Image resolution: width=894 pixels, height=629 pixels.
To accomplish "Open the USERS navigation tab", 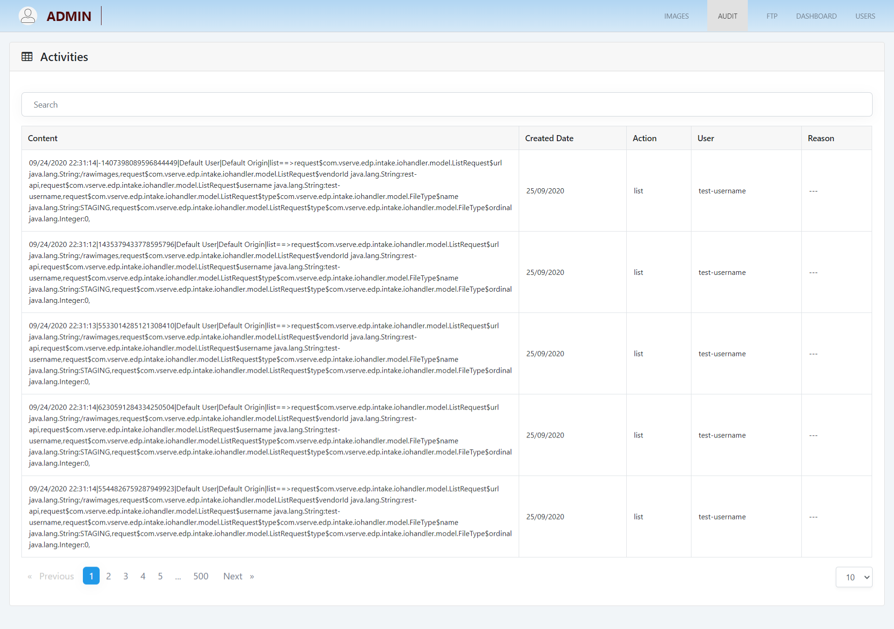I will (865, 16).
